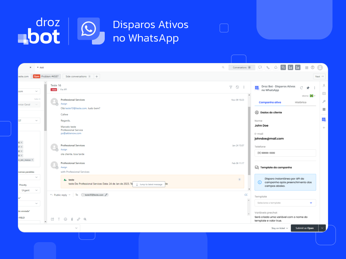Viewport: 346px width, 259px height.
Task: Click the notifications bell icon
Action: [x=276, y=67]
